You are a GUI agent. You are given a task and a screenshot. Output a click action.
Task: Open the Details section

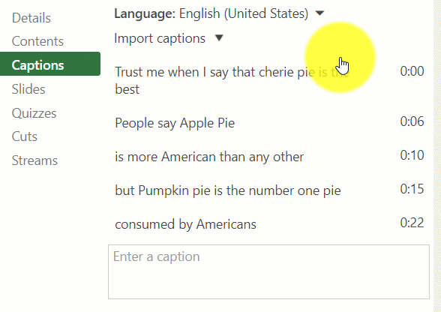click(31, 18)
